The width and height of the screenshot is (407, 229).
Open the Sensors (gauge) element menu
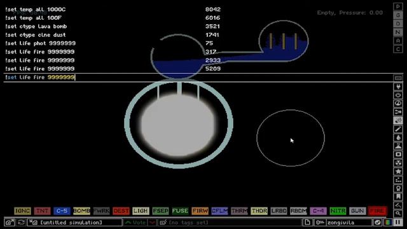tap(398, 104)
